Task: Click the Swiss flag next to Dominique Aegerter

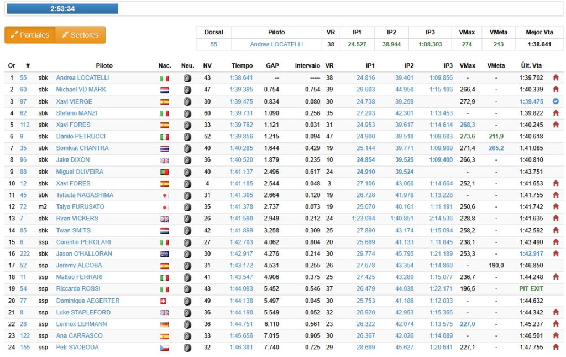Action: coord(164,301)
